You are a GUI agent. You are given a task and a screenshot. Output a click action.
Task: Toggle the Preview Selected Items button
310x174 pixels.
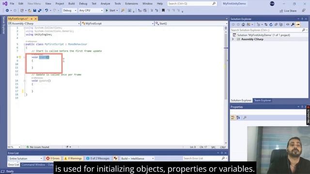point(298,25)
